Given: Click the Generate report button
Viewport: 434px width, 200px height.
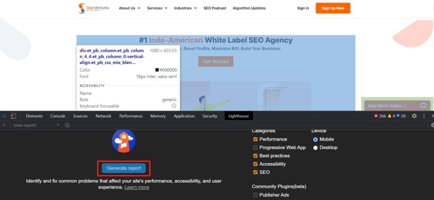Looking at the screenshot, I should [x=124, y=168].
